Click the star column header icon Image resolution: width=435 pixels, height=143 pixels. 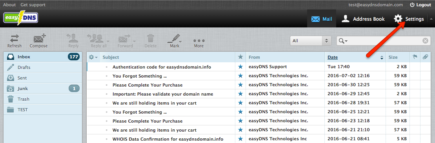[x=240, y=57]
